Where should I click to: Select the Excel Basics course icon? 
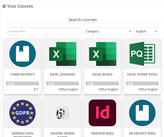tap(102, 54)
